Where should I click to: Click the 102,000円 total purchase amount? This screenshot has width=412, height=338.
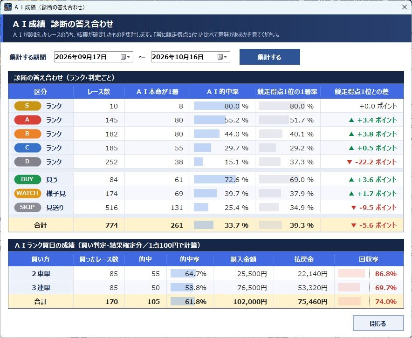250,302
